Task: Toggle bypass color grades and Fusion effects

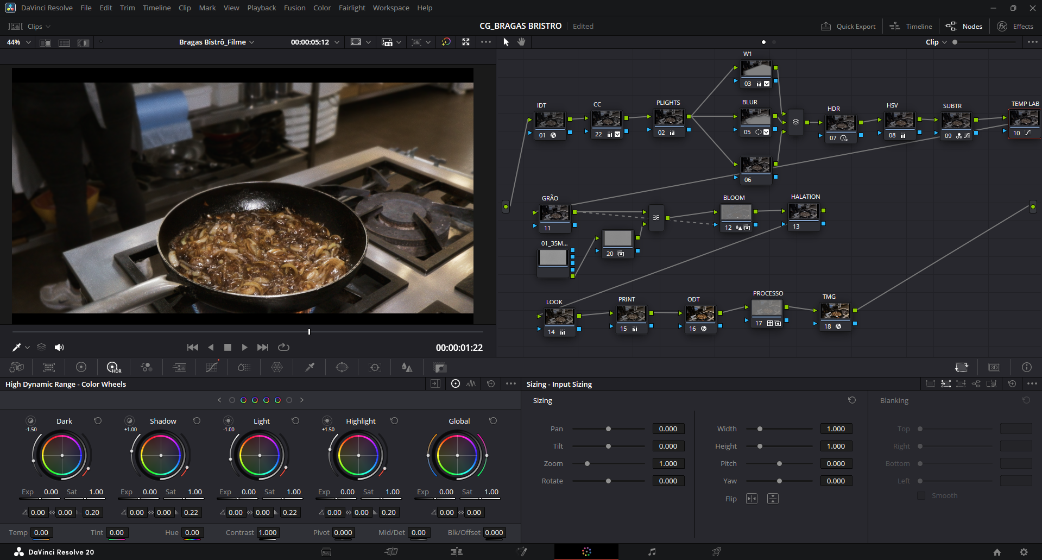Action: (x=446, y=42)
